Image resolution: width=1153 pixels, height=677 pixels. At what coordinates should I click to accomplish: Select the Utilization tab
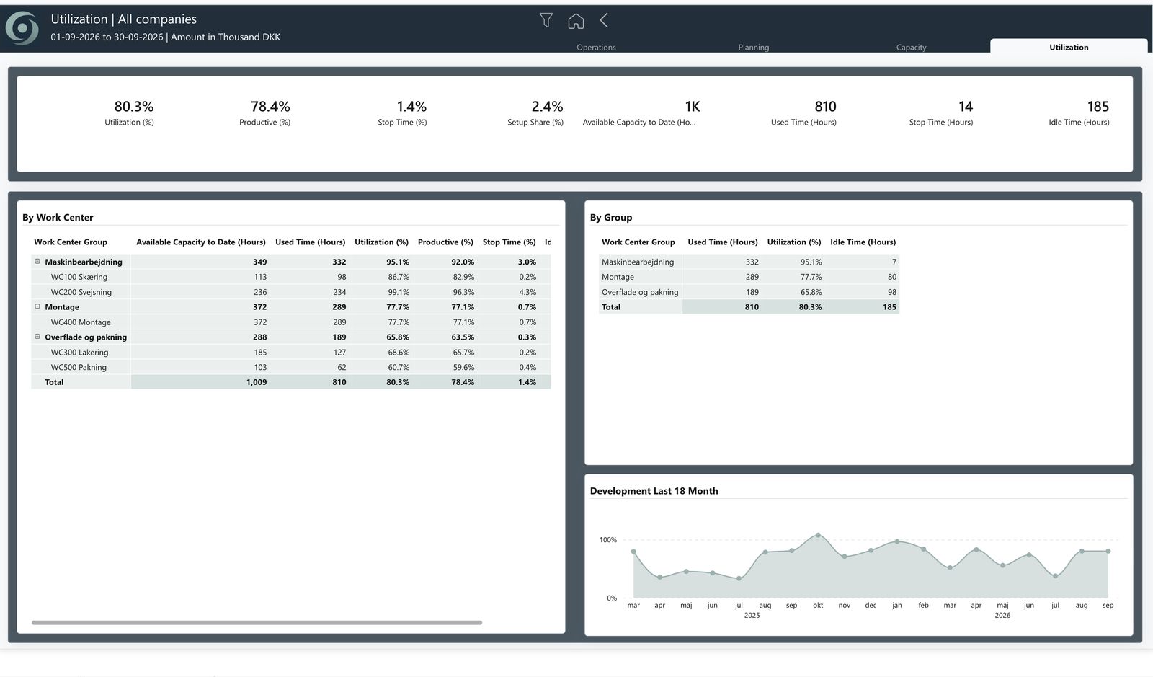click(x=1069, y=47)
